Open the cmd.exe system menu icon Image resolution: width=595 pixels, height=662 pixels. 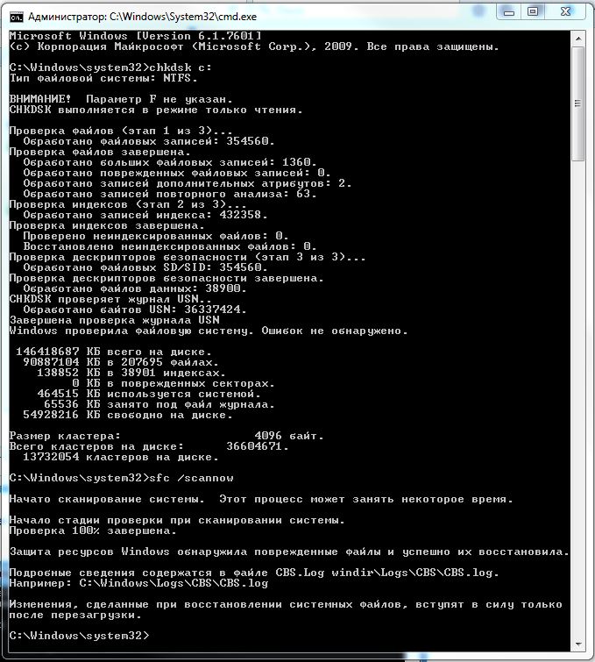pyautogui.click(x=17, y=17)
